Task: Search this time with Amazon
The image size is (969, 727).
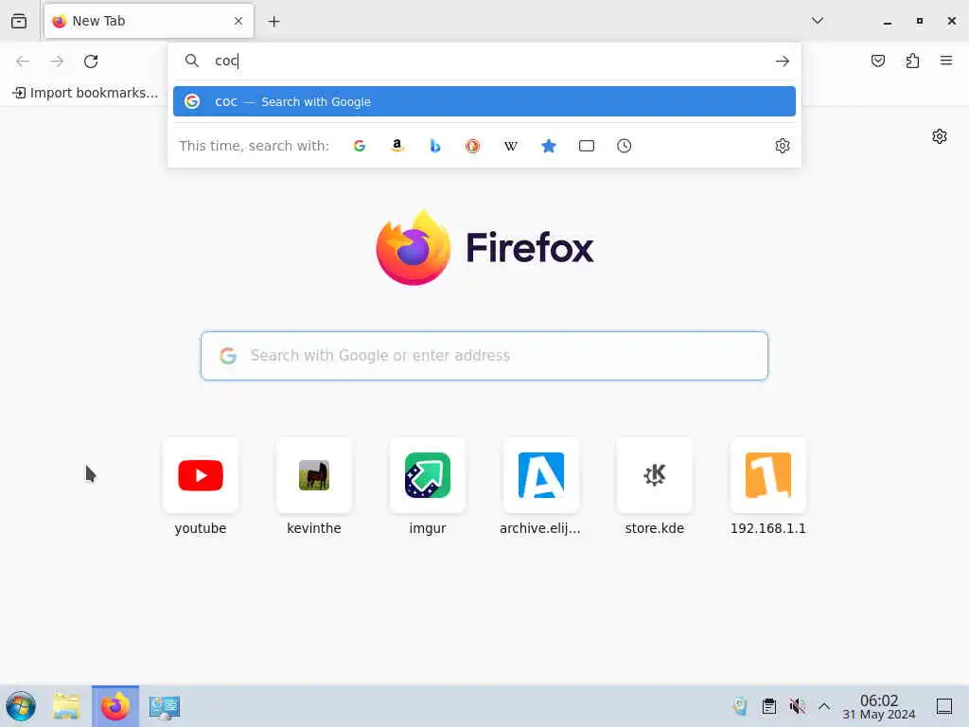Action: [397, 146]
